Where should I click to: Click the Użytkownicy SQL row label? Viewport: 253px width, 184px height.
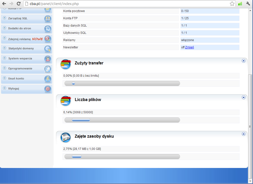click(75, 33)
